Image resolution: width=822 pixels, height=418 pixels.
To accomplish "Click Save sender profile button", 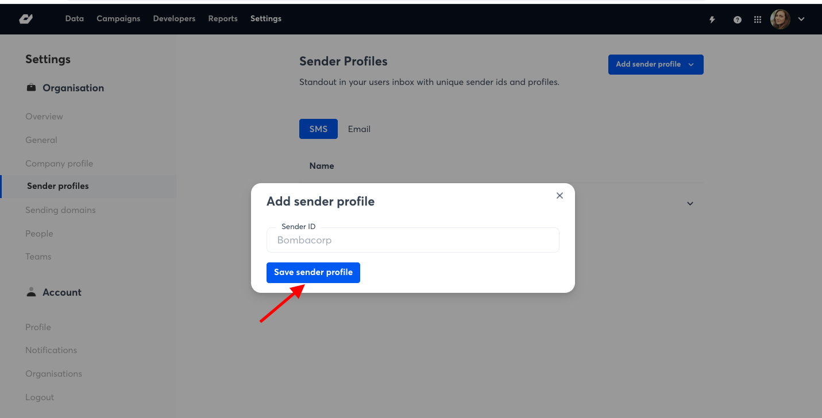I will pos(313,273).
